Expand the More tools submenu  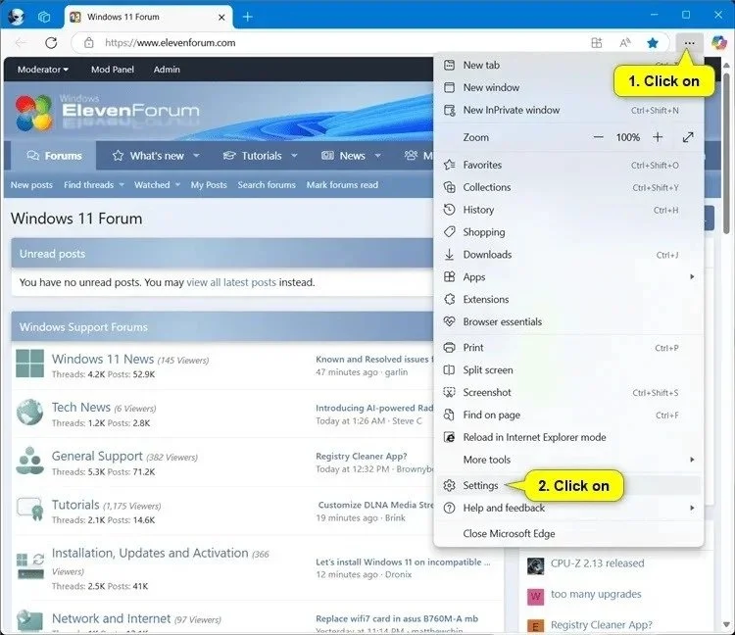(x=568, y=460)
